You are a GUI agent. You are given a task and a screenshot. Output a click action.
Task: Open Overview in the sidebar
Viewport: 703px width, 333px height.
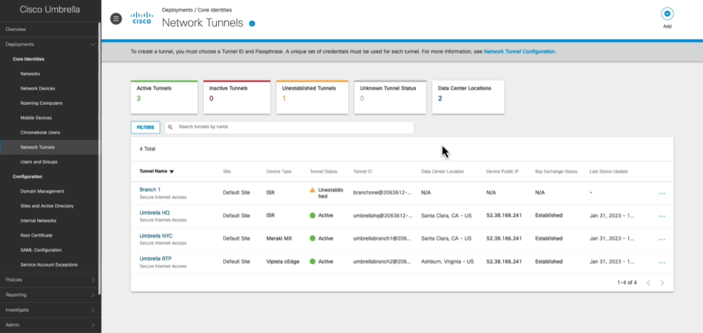(16, 29)
